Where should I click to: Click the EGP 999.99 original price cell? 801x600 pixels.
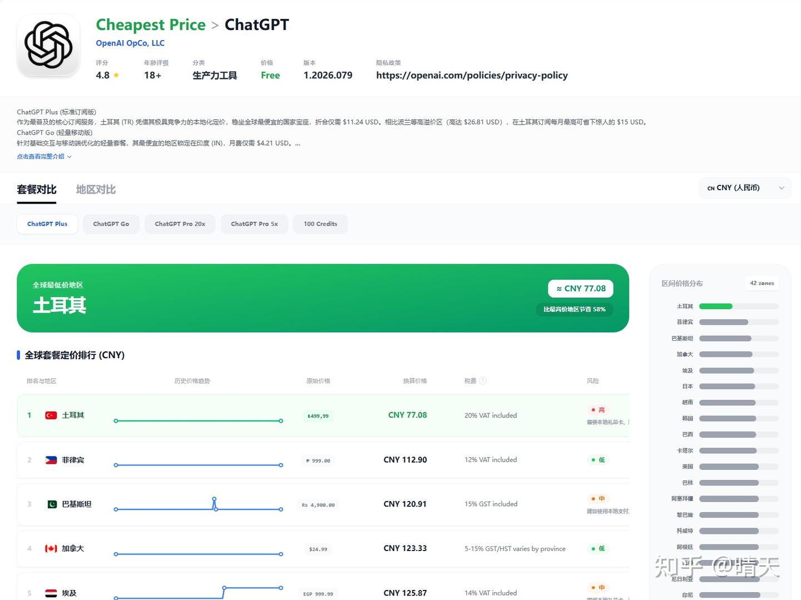[318, 594]
